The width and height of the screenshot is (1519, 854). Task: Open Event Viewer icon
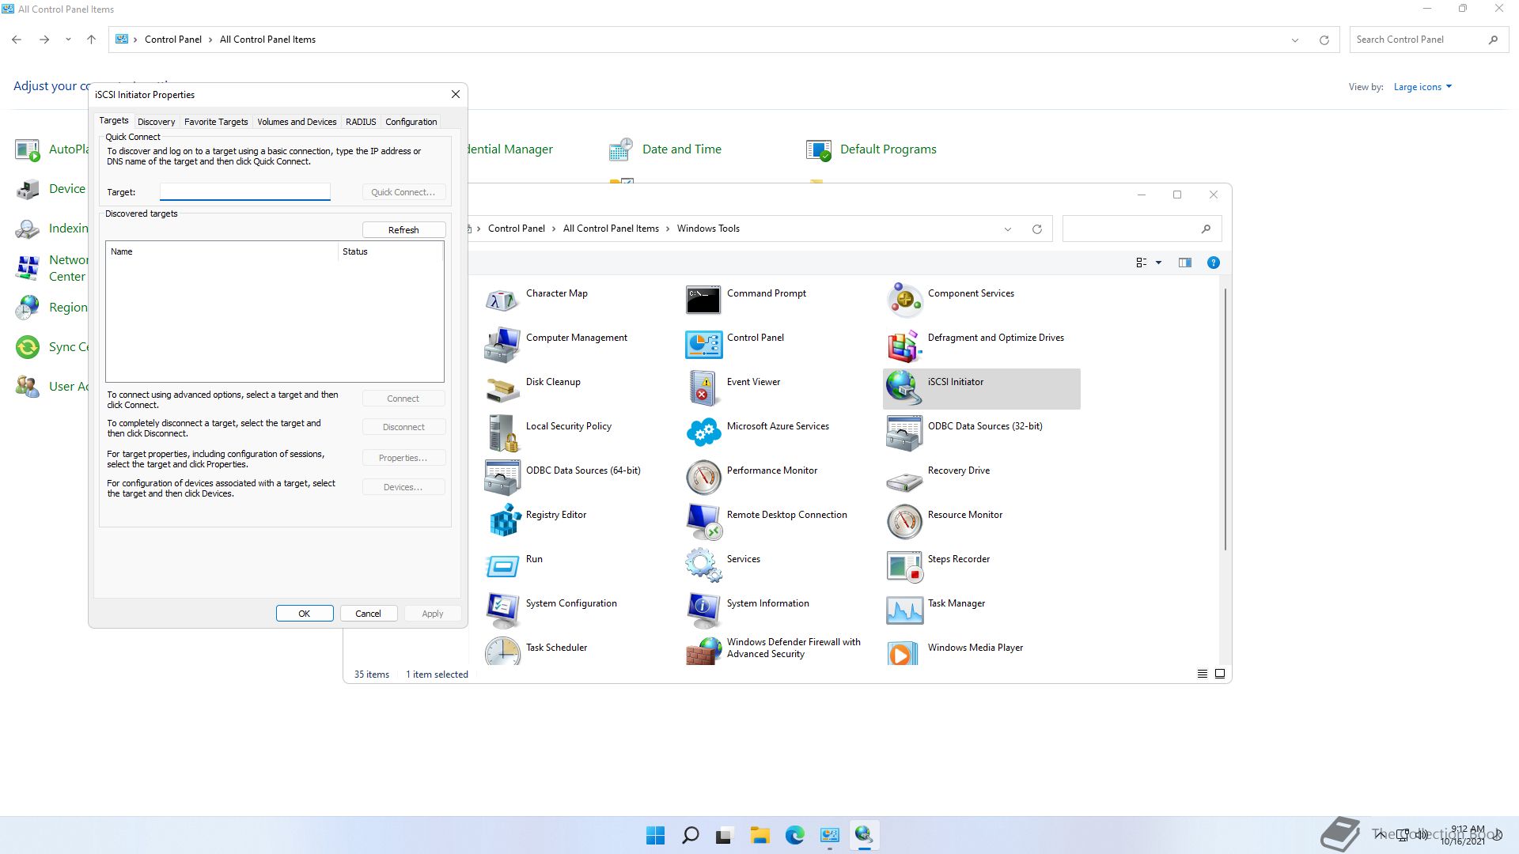(x=703, y=389)
